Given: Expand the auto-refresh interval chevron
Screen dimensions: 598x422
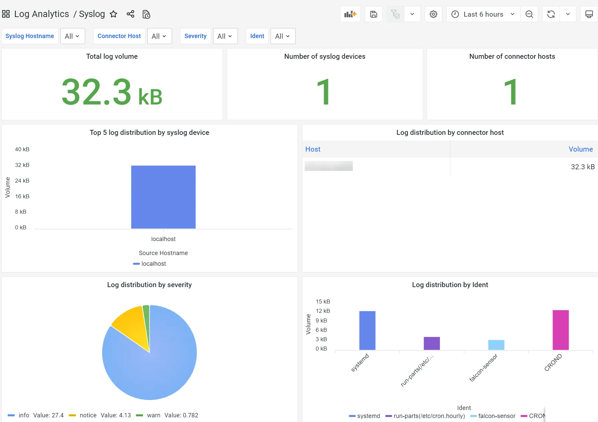Looking at the screenshot, I should coord(568,14).
